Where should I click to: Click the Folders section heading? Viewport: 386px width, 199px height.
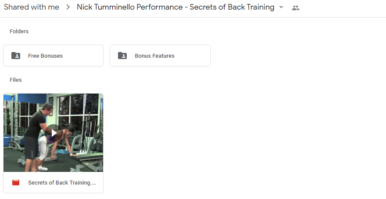[x=19, y=31]
